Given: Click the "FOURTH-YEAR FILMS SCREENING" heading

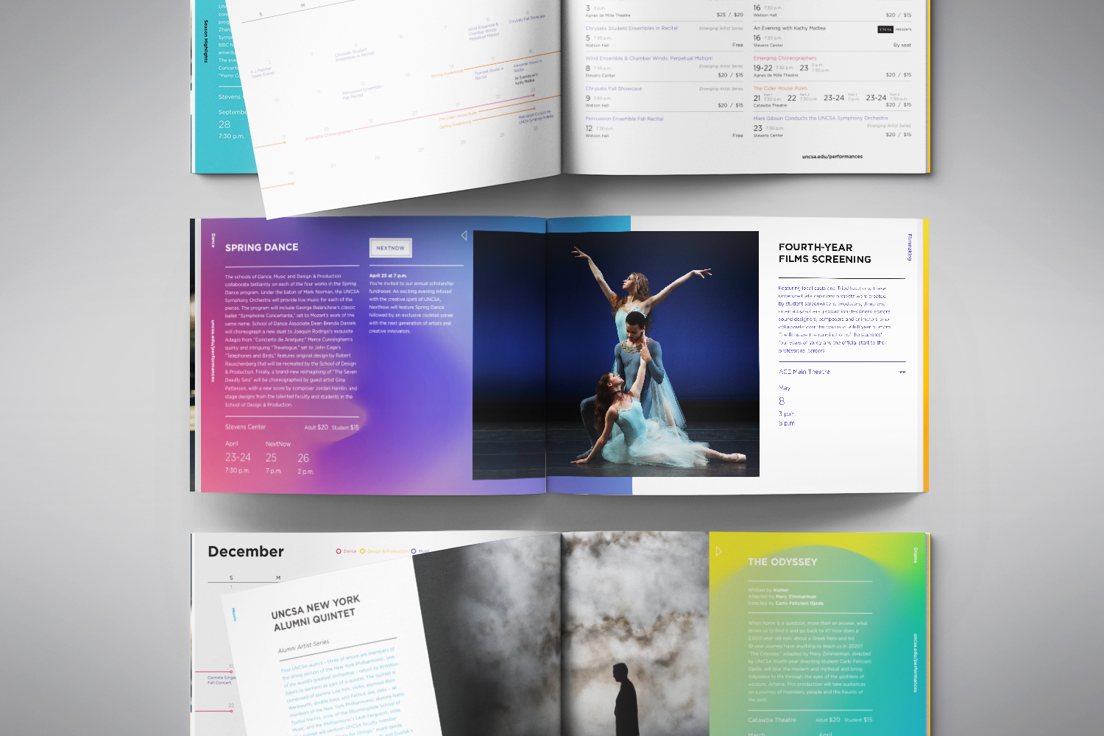Looking at the screenshot, I should (824, 253).
